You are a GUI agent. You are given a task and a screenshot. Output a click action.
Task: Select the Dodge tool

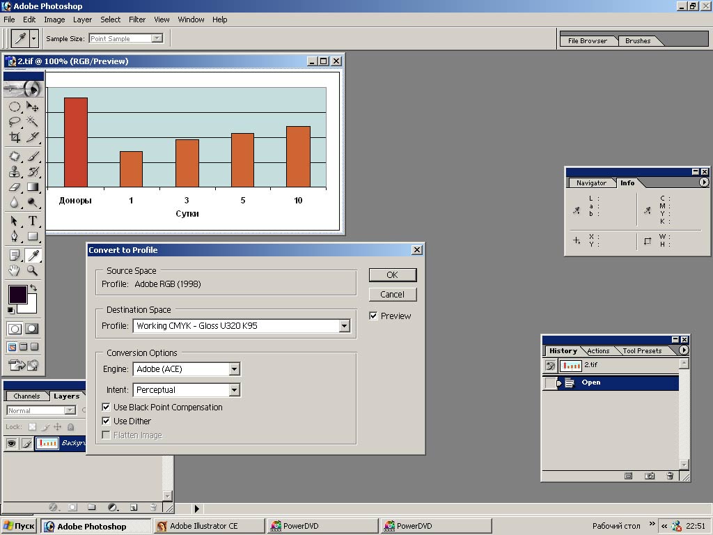coord(32,202)
